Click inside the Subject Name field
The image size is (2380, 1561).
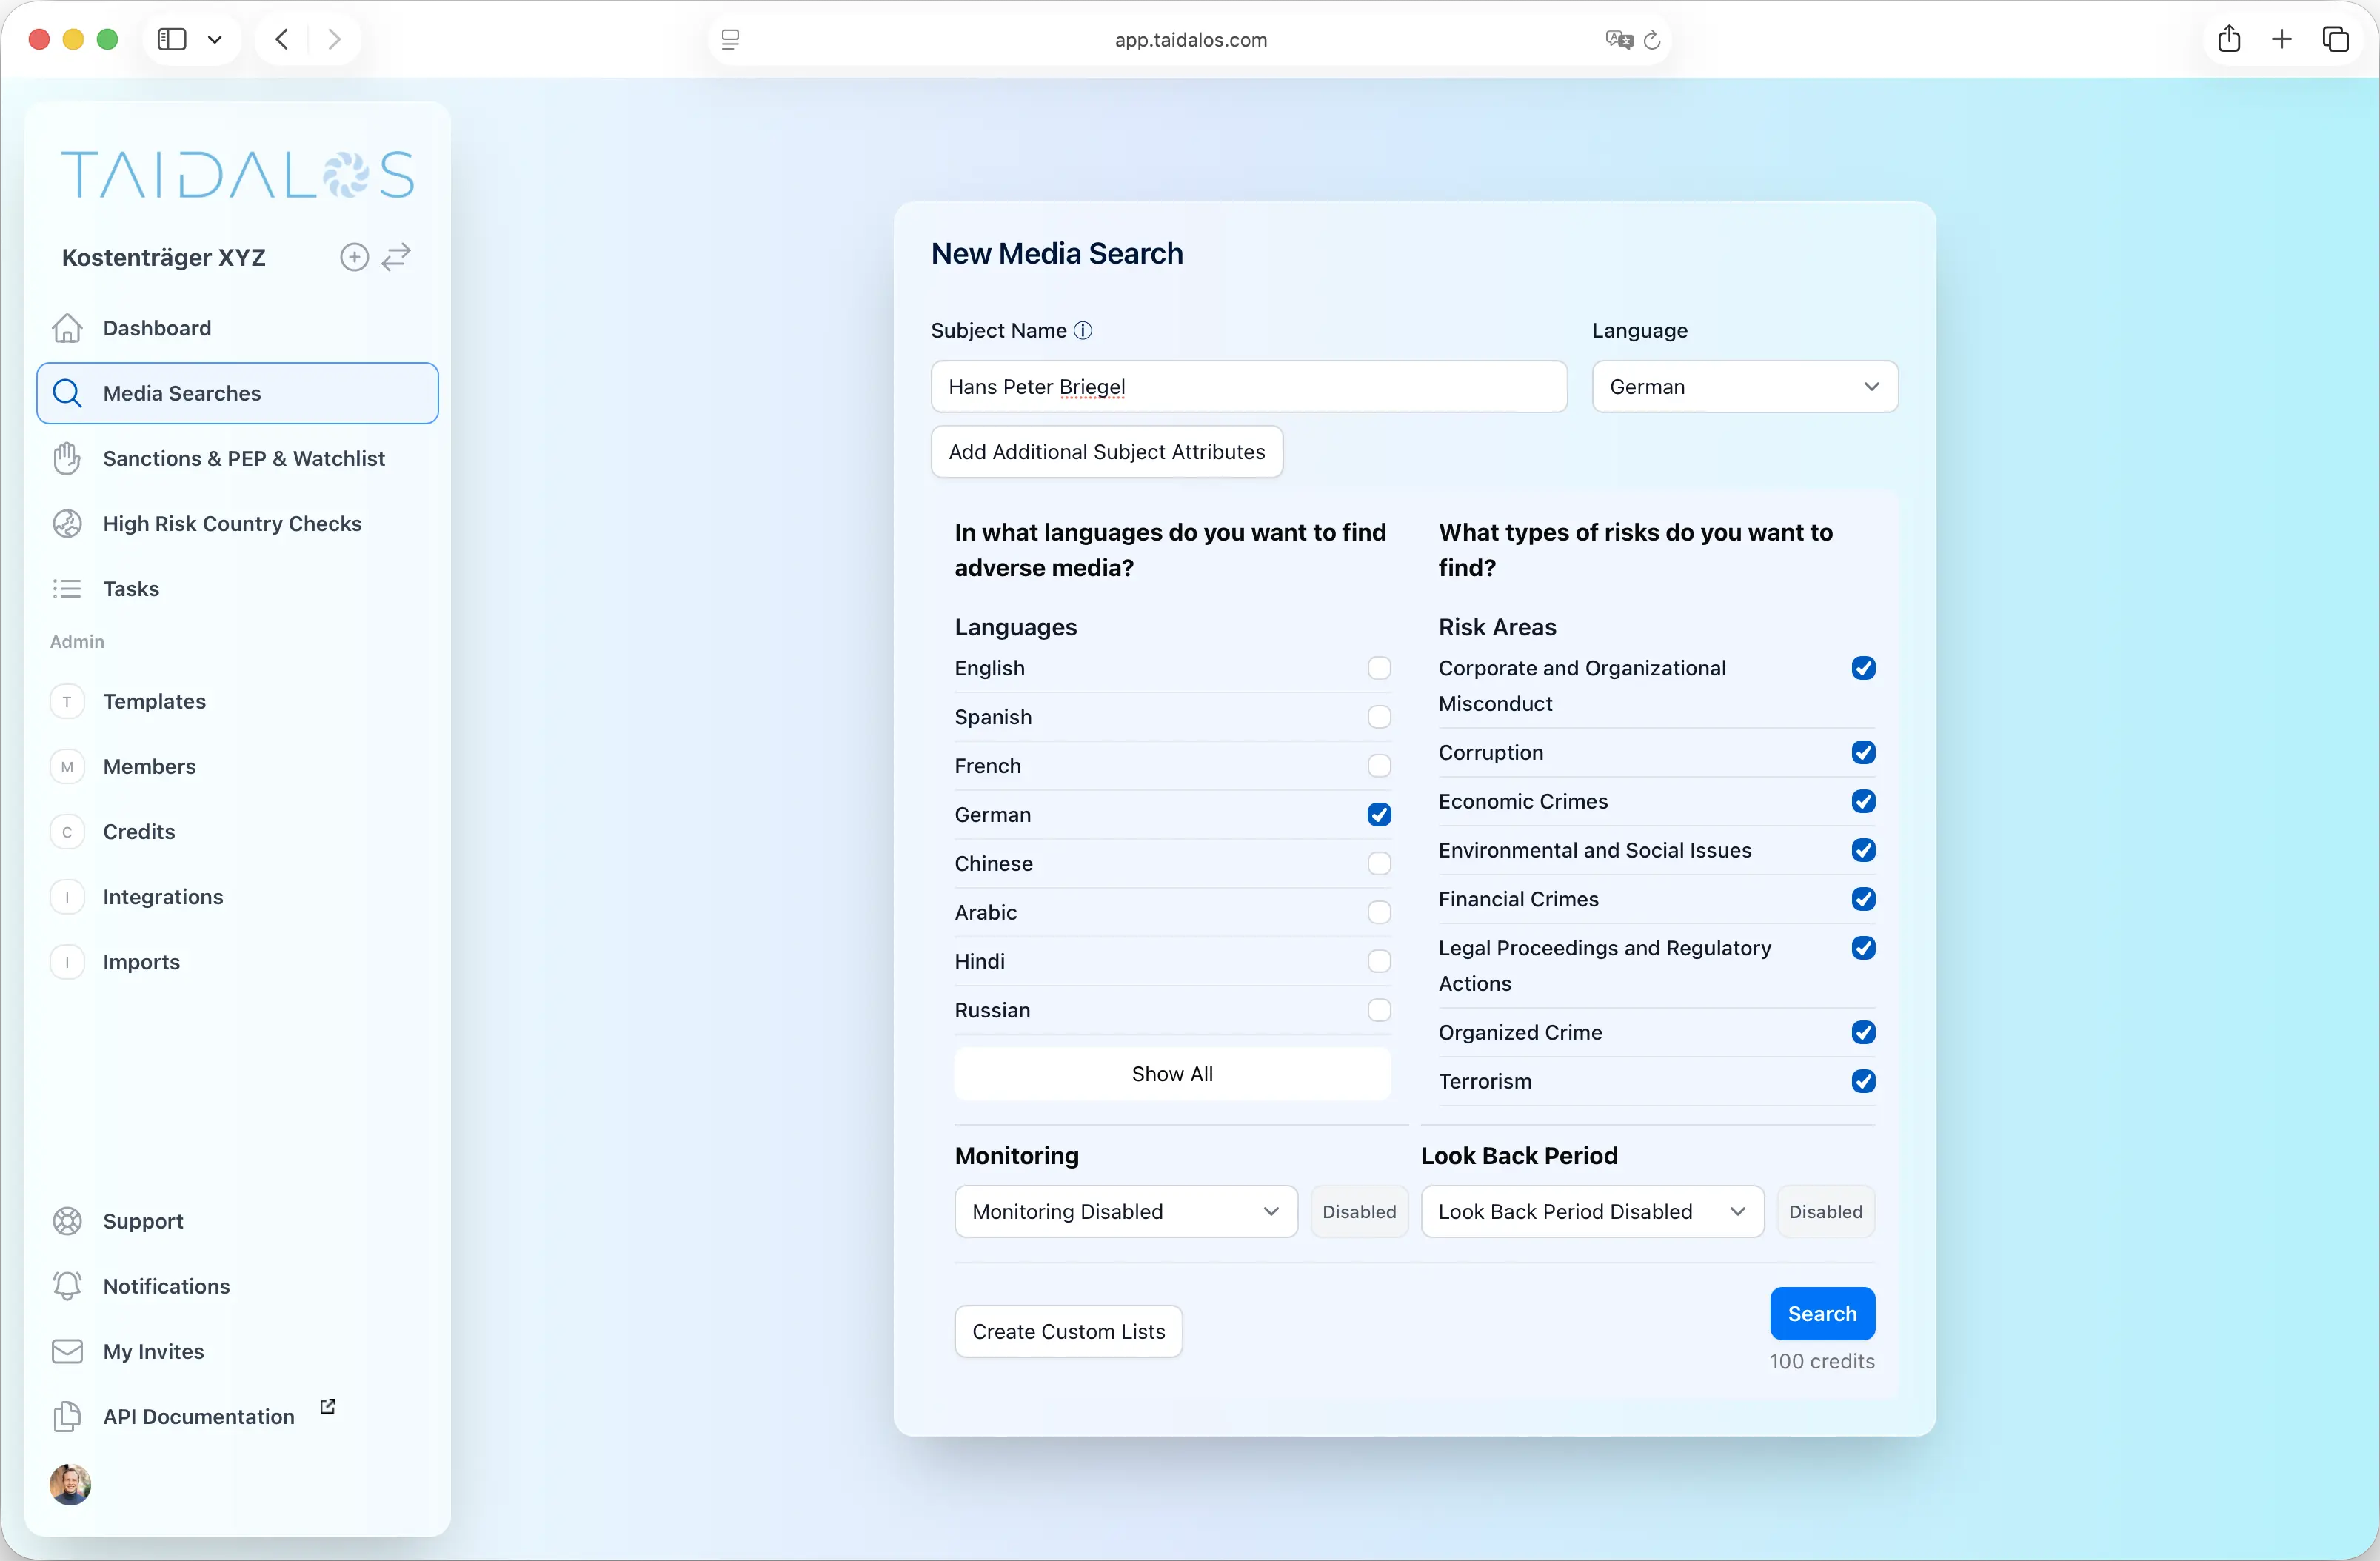[1248, 387]
